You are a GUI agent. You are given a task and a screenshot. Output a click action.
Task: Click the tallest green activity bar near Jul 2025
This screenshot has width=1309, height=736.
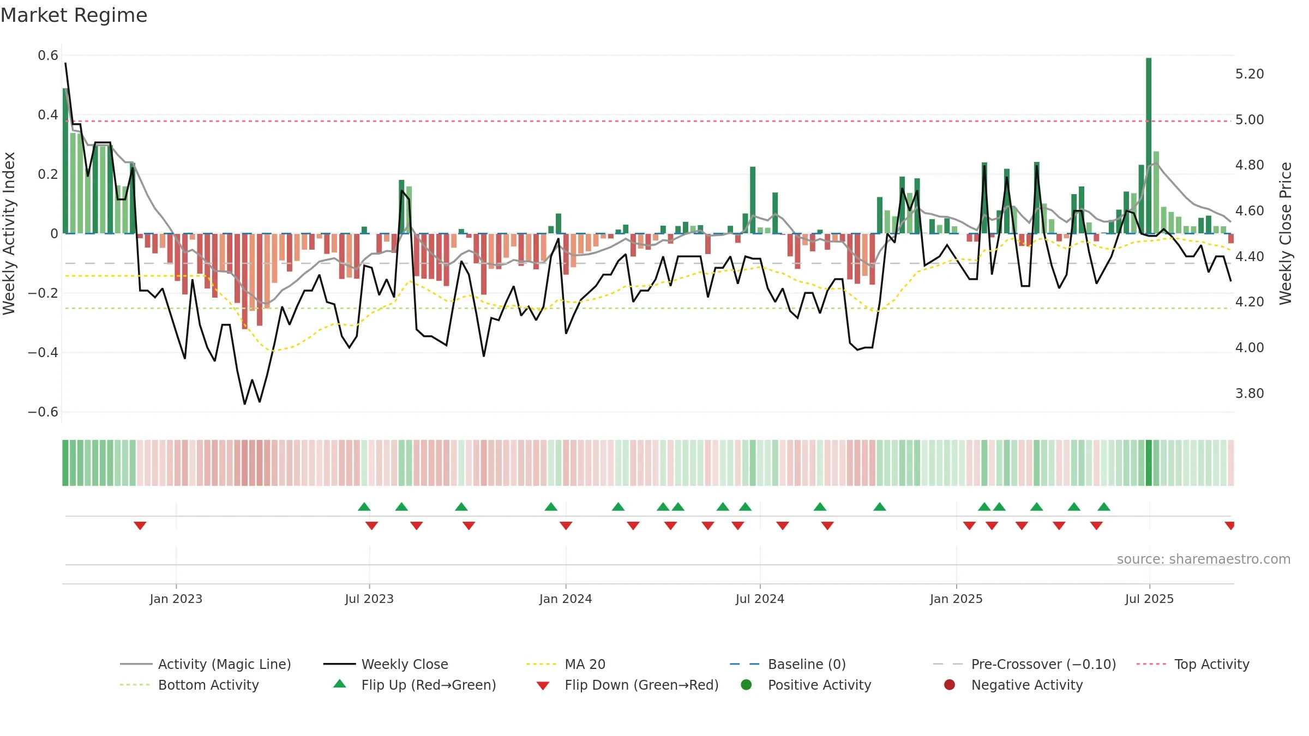(1149, 146)
